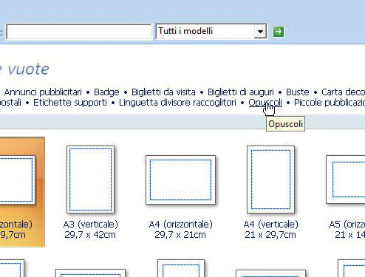Open the Buste category link
The width and height of the screenshot is (365, 277).
298,92
